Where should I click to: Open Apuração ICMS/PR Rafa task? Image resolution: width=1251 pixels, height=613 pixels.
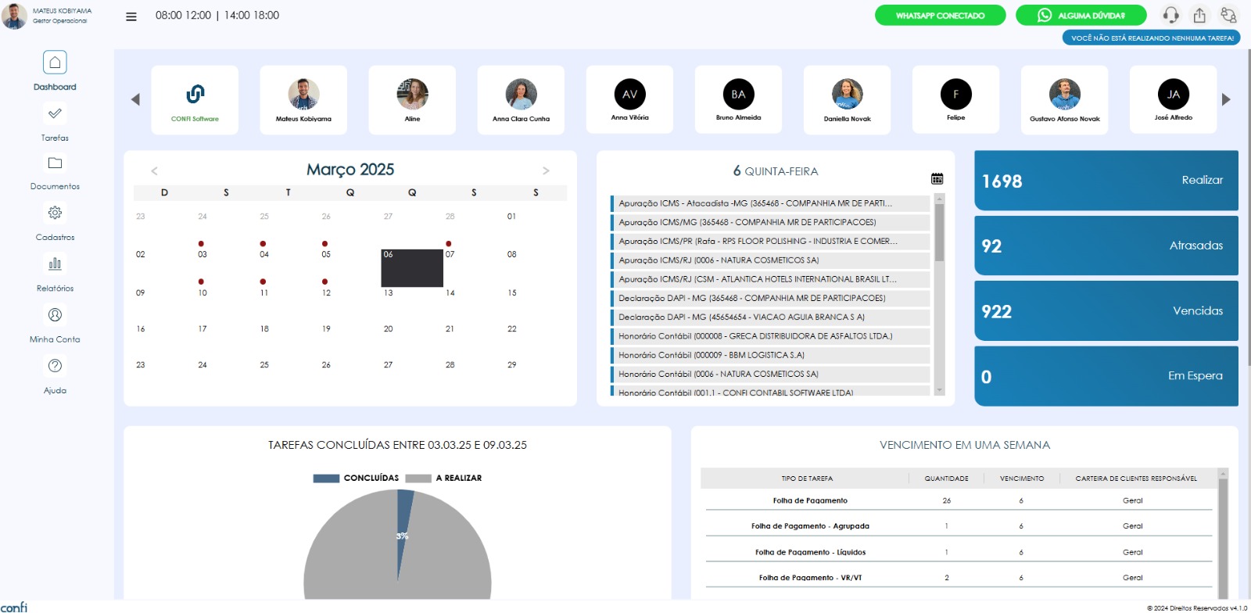pos(770,241)
